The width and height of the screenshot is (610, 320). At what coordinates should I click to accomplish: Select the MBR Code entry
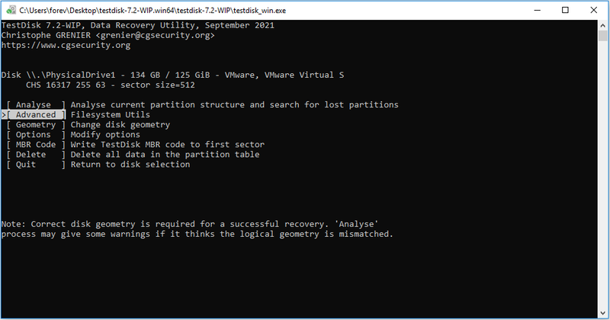coord(36,145)
